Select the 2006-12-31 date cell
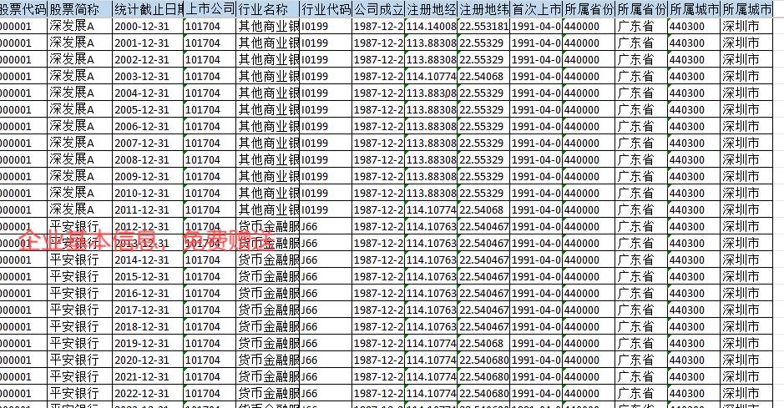The image size is (784, 408). (x=148, y=126)
